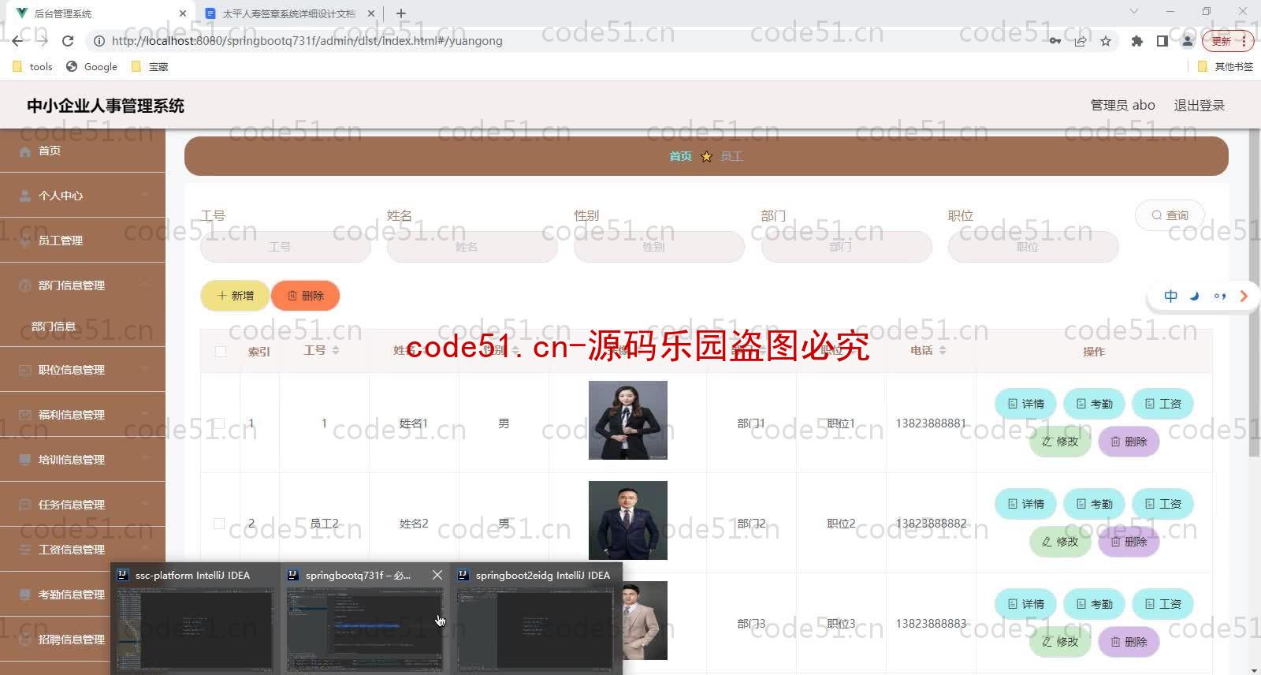The image size is (1261, 675).
Task: Open browser extensions puzzle icon
Action: click(x=1136, y=41)
